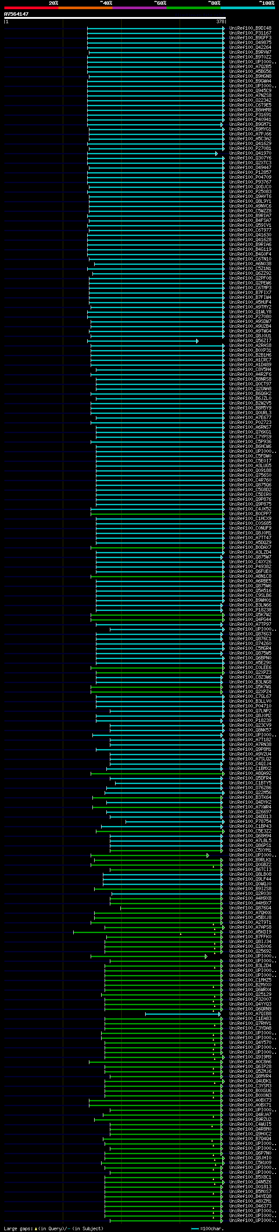Image resolution: width=279 pixels, height=1232 pixels.
Task: Click the UniRef100_P93767 label
Action: click(x=250, y=182)
